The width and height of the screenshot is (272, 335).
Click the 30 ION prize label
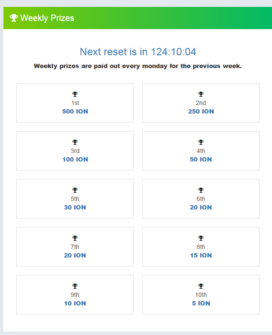[x=75, y=207]
